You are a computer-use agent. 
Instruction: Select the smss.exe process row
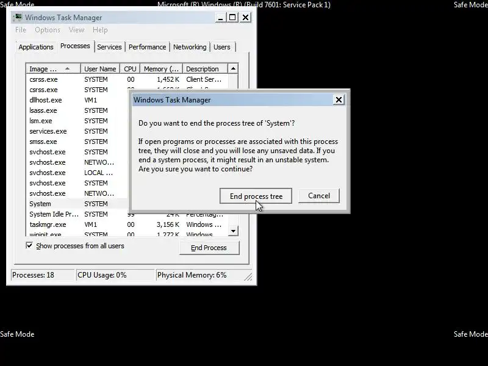click(x=77, y=142)
